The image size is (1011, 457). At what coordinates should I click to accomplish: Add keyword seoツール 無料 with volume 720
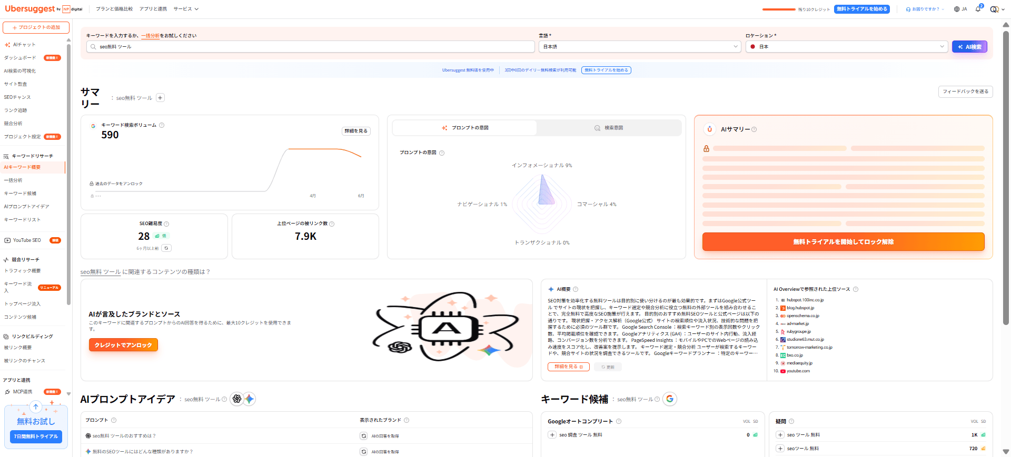[x=780, y=449]
